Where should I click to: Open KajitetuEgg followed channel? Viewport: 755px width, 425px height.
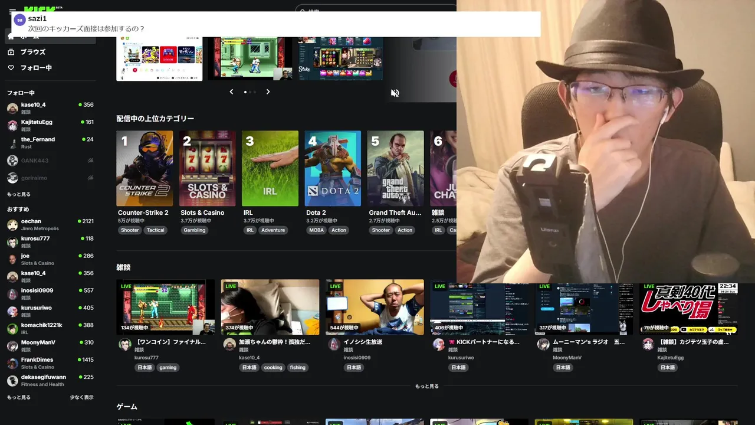50,125
